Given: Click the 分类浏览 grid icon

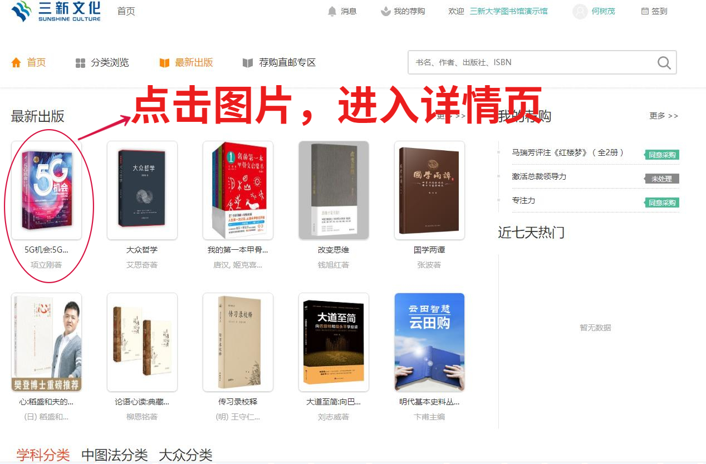Looking at the screenshot, I should [80, 63].
